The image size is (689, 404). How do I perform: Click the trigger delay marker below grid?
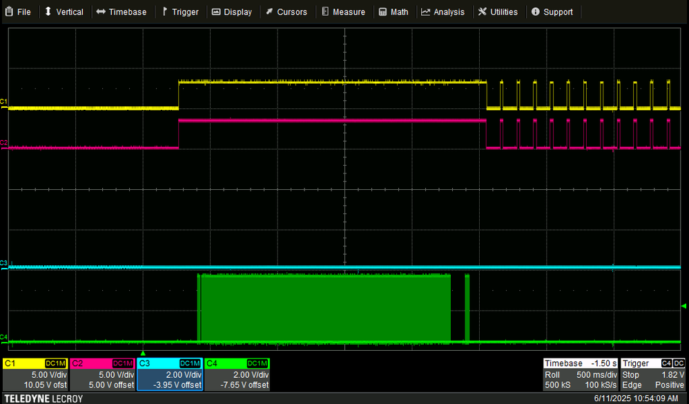[143, 353]
